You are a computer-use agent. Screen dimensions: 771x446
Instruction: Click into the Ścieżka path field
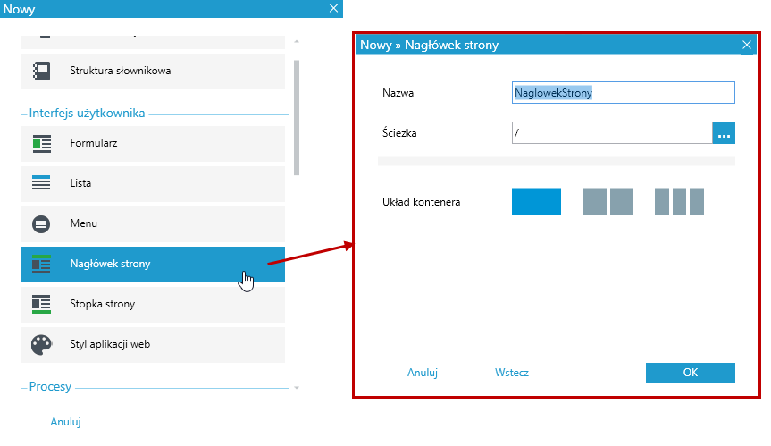click(x=612, y=133)
